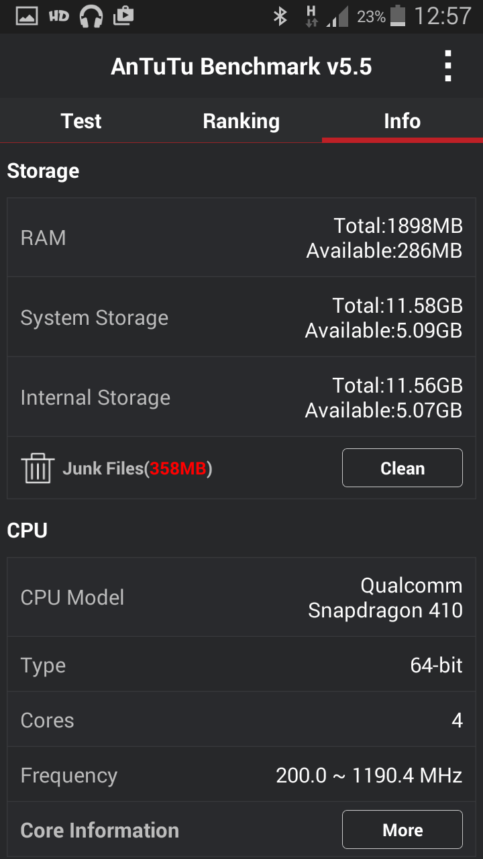
Task: Tap the picture notification icon
Action: 27,16
